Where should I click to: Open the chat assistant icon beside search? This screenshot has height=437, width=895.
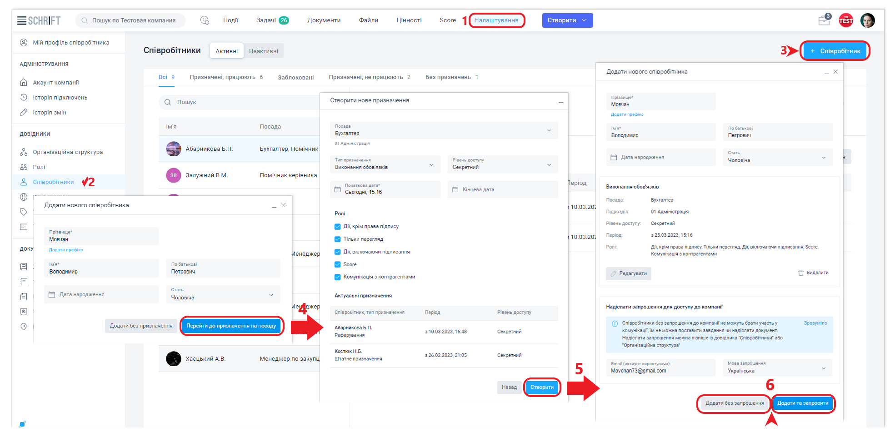coord(205,20)
